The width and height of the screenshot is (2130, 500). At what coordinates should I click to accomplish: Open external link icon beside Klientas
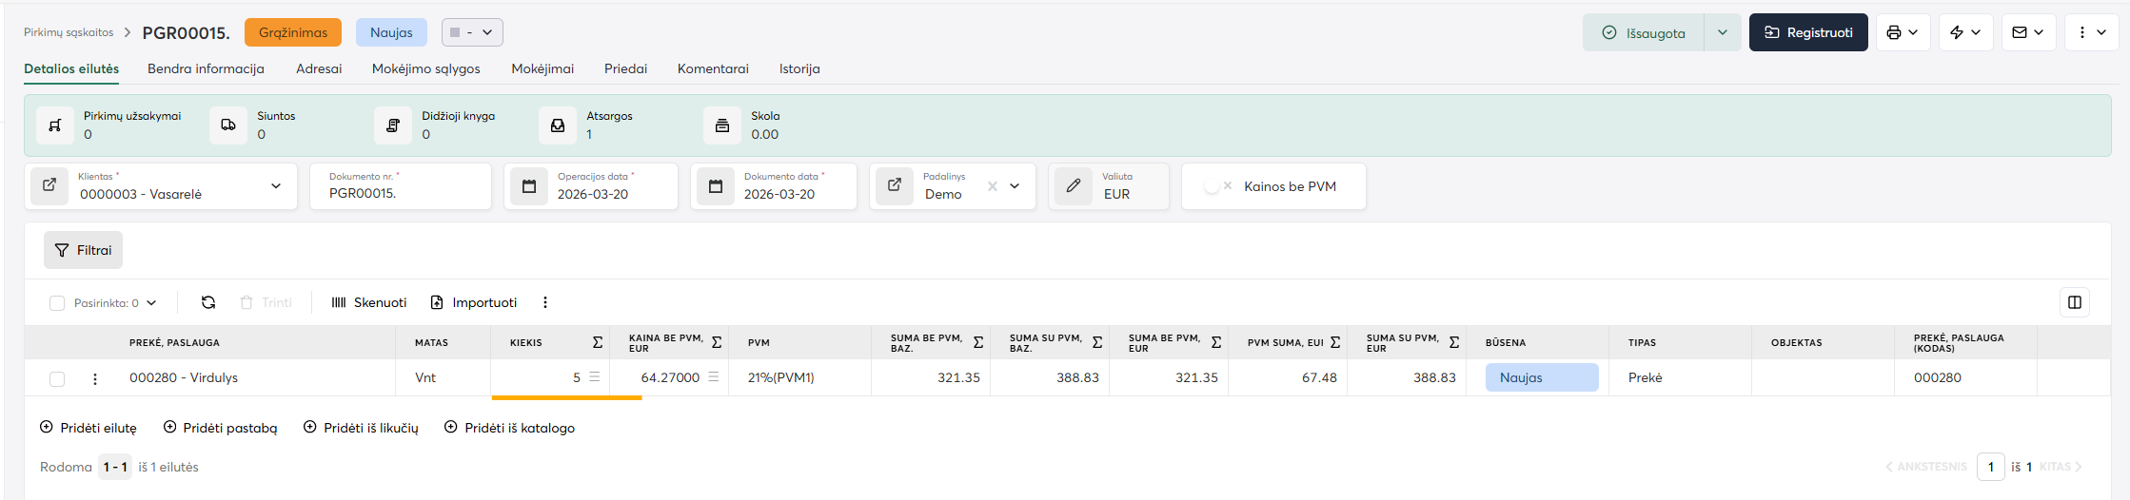49,185
